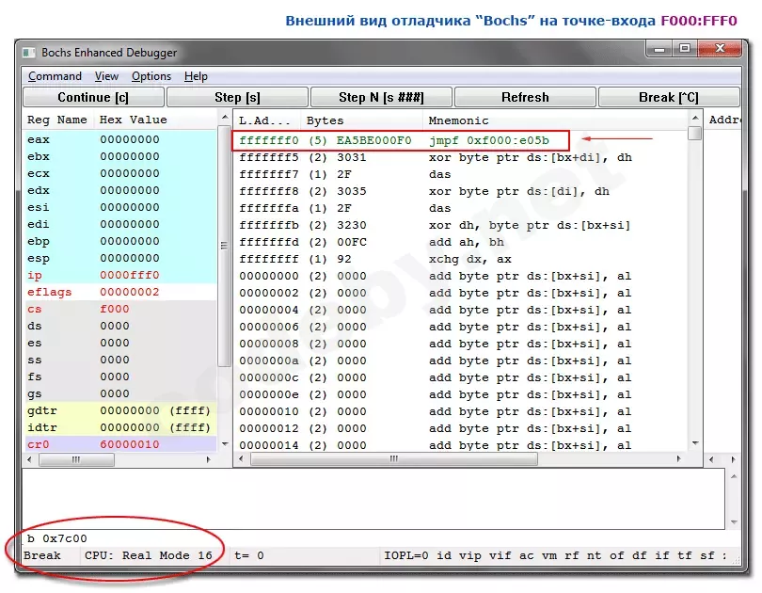The image size is (762, 593).
Task: Click the CPU: Real Mode 16 status
Action: pyautogui.click(x=149, y=555)
